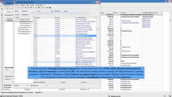Select the Комп. "Bravo"-2 row
This screenshot has height=97, width=172.
(x=65, y=56)
